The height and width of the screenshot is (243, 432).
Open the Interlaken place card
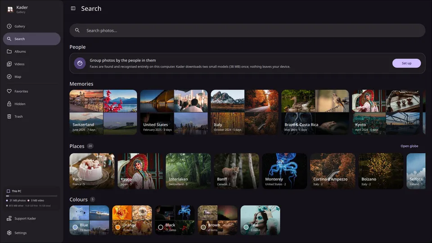click(188, 171)
